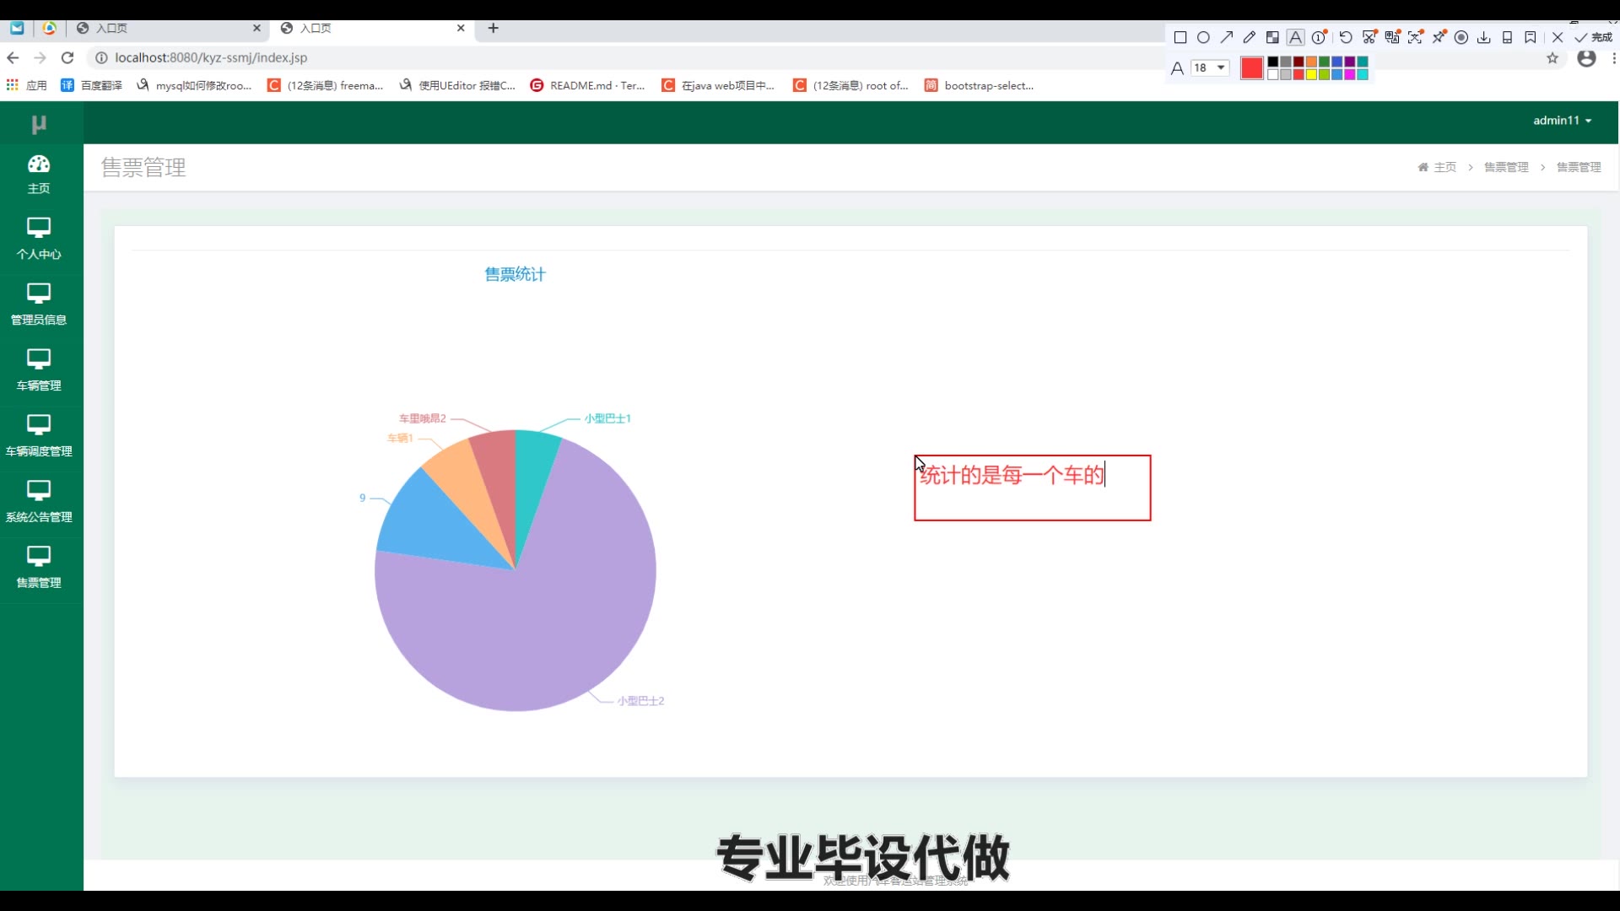Click the download save screenshot icon
Viewport: 1620px width, 911px height.
pyautogui.click(x=1484, y=37)
